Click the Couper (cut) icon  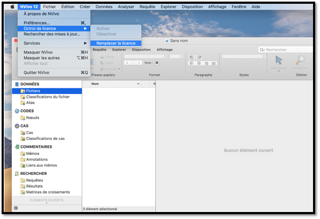tap(102, 56)
